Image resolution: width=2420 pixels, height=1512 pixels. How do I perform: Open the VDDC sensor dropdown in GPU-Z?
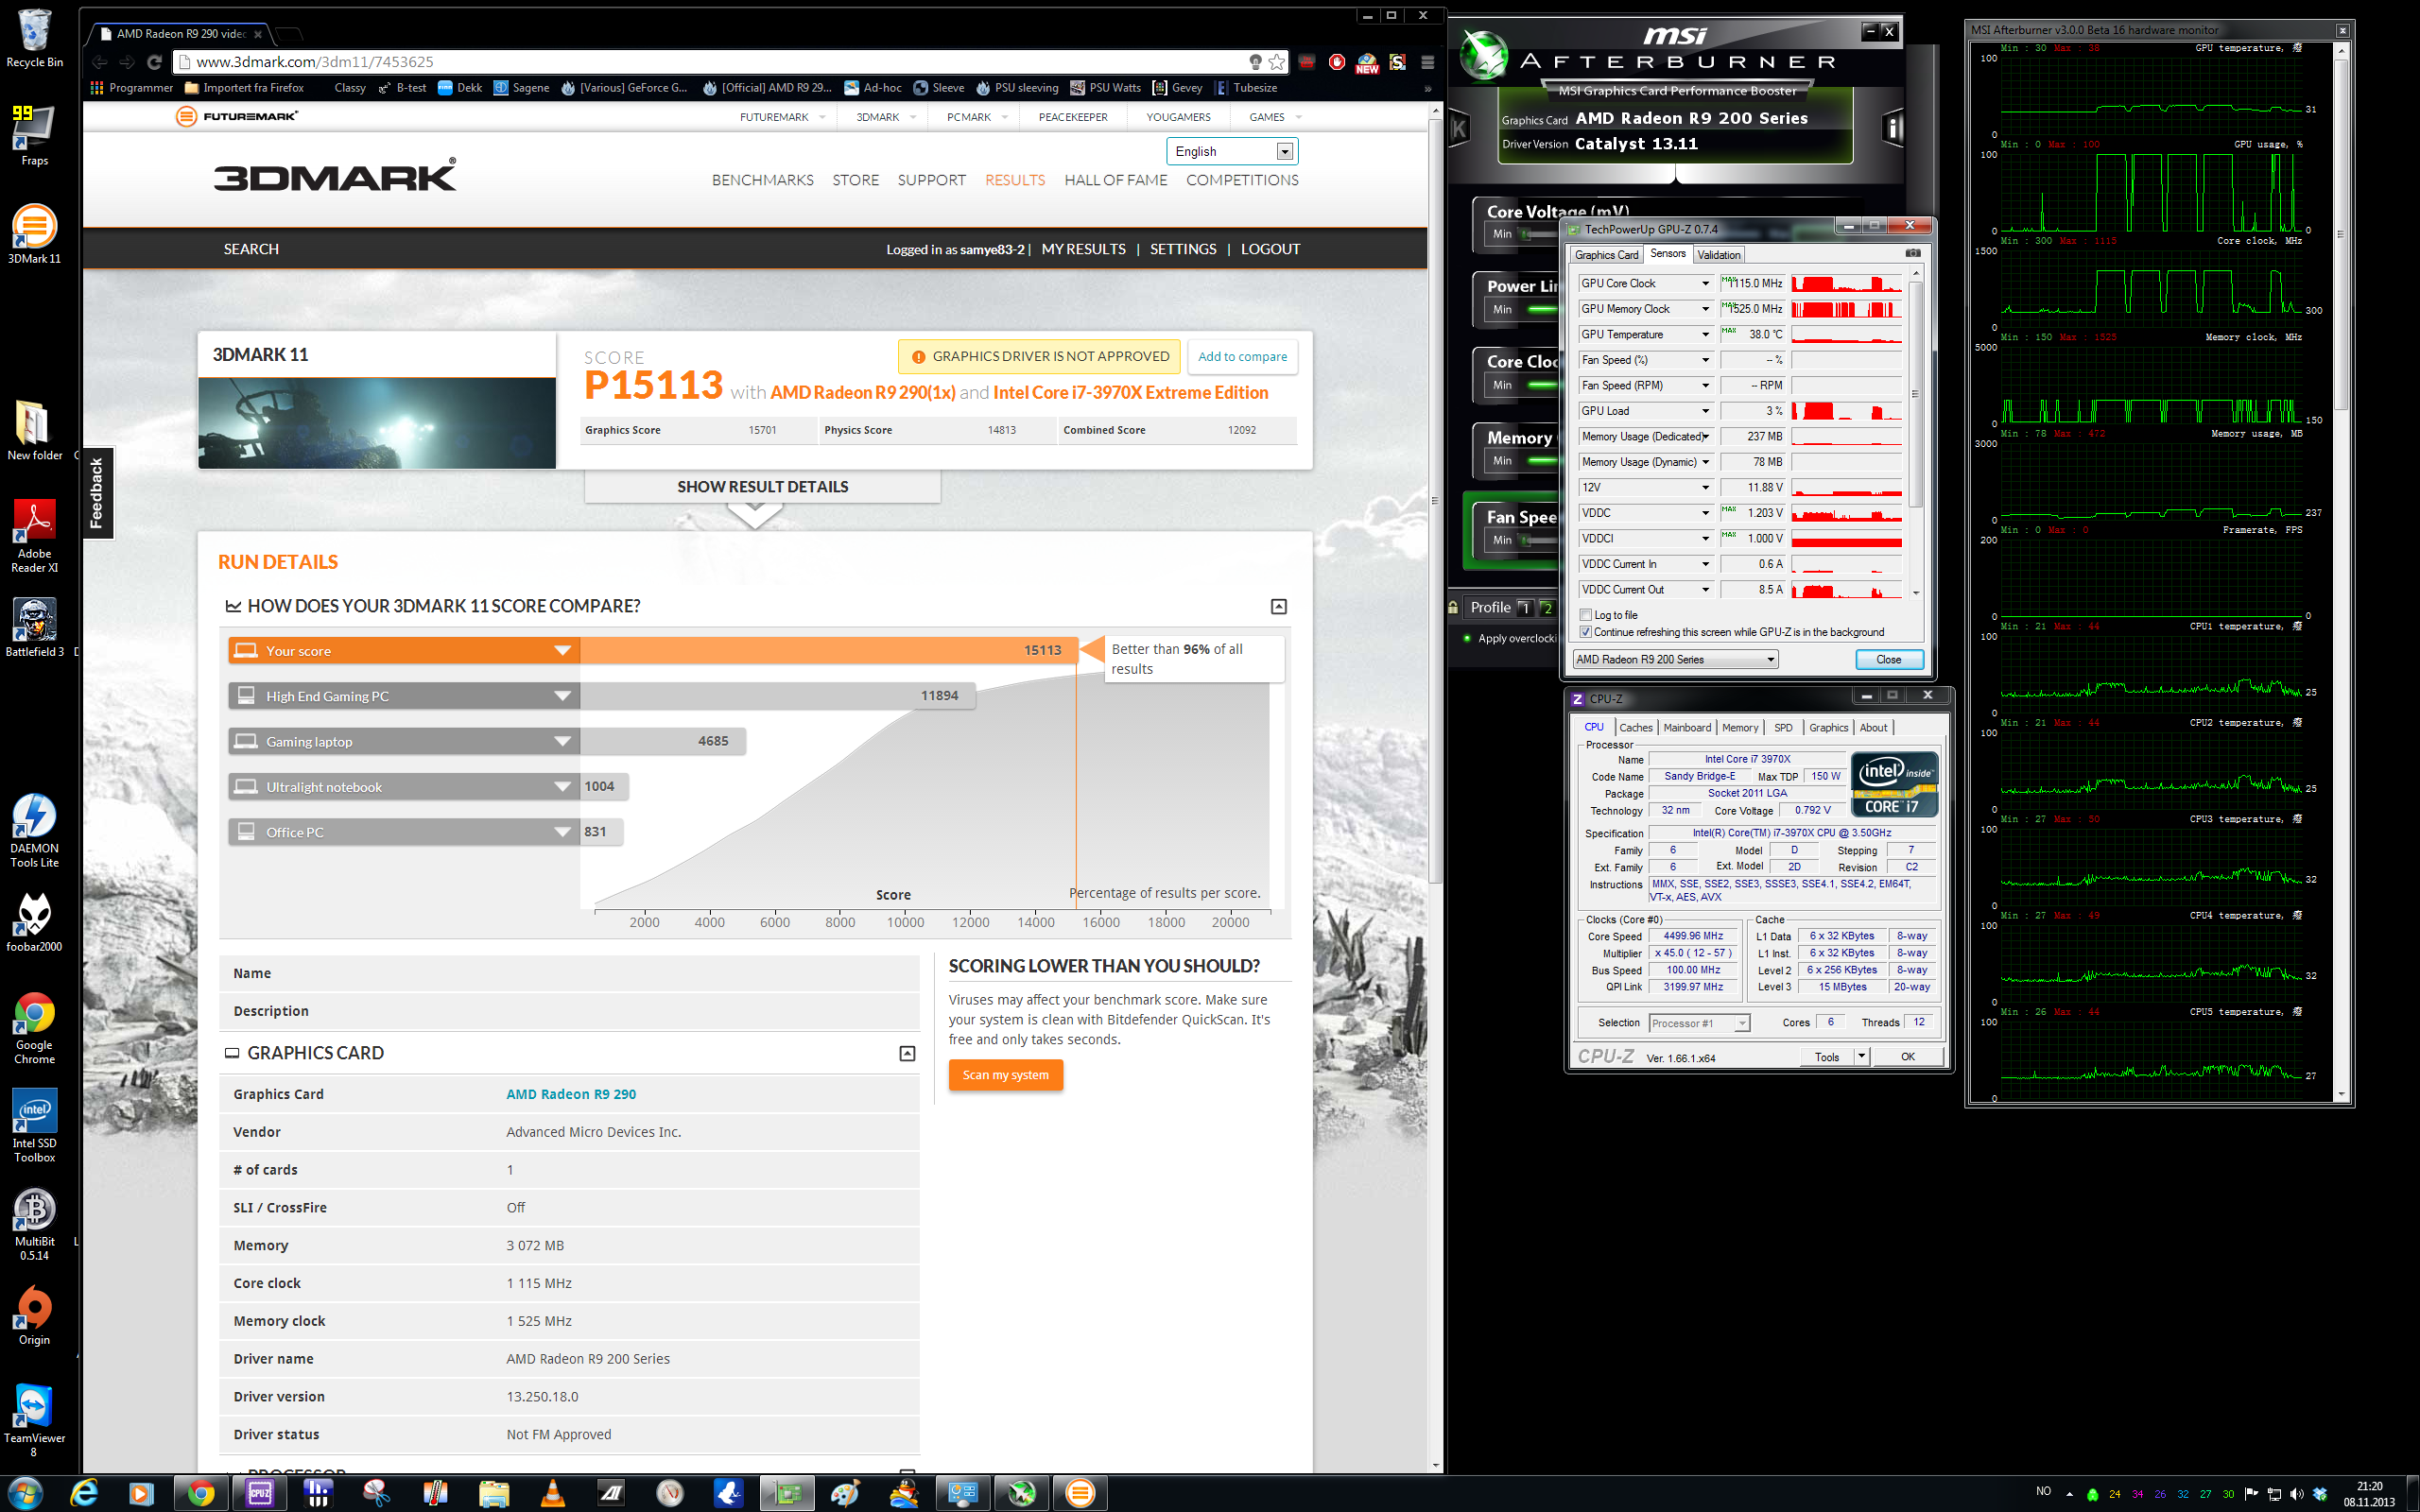[1705, 513]
